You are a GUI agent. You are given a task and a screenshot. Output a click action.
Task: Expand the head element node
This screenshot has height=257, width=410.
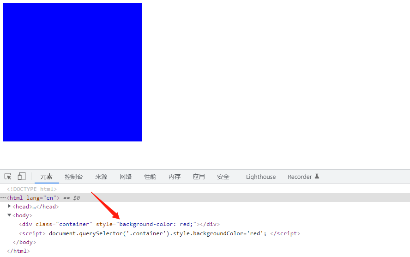tap(9, 206)
